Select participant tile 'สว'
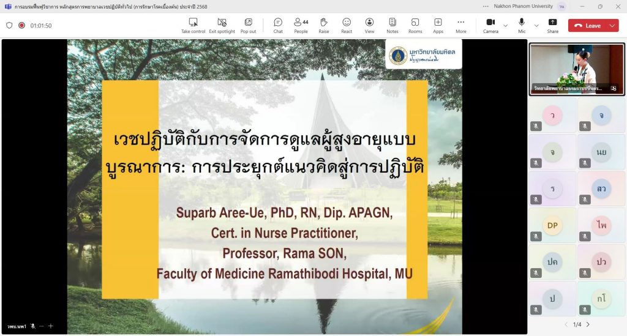 coord(601,189)
